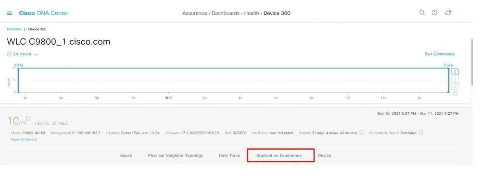
Task: Click the search magnifier icon
Action: [422, 13]
